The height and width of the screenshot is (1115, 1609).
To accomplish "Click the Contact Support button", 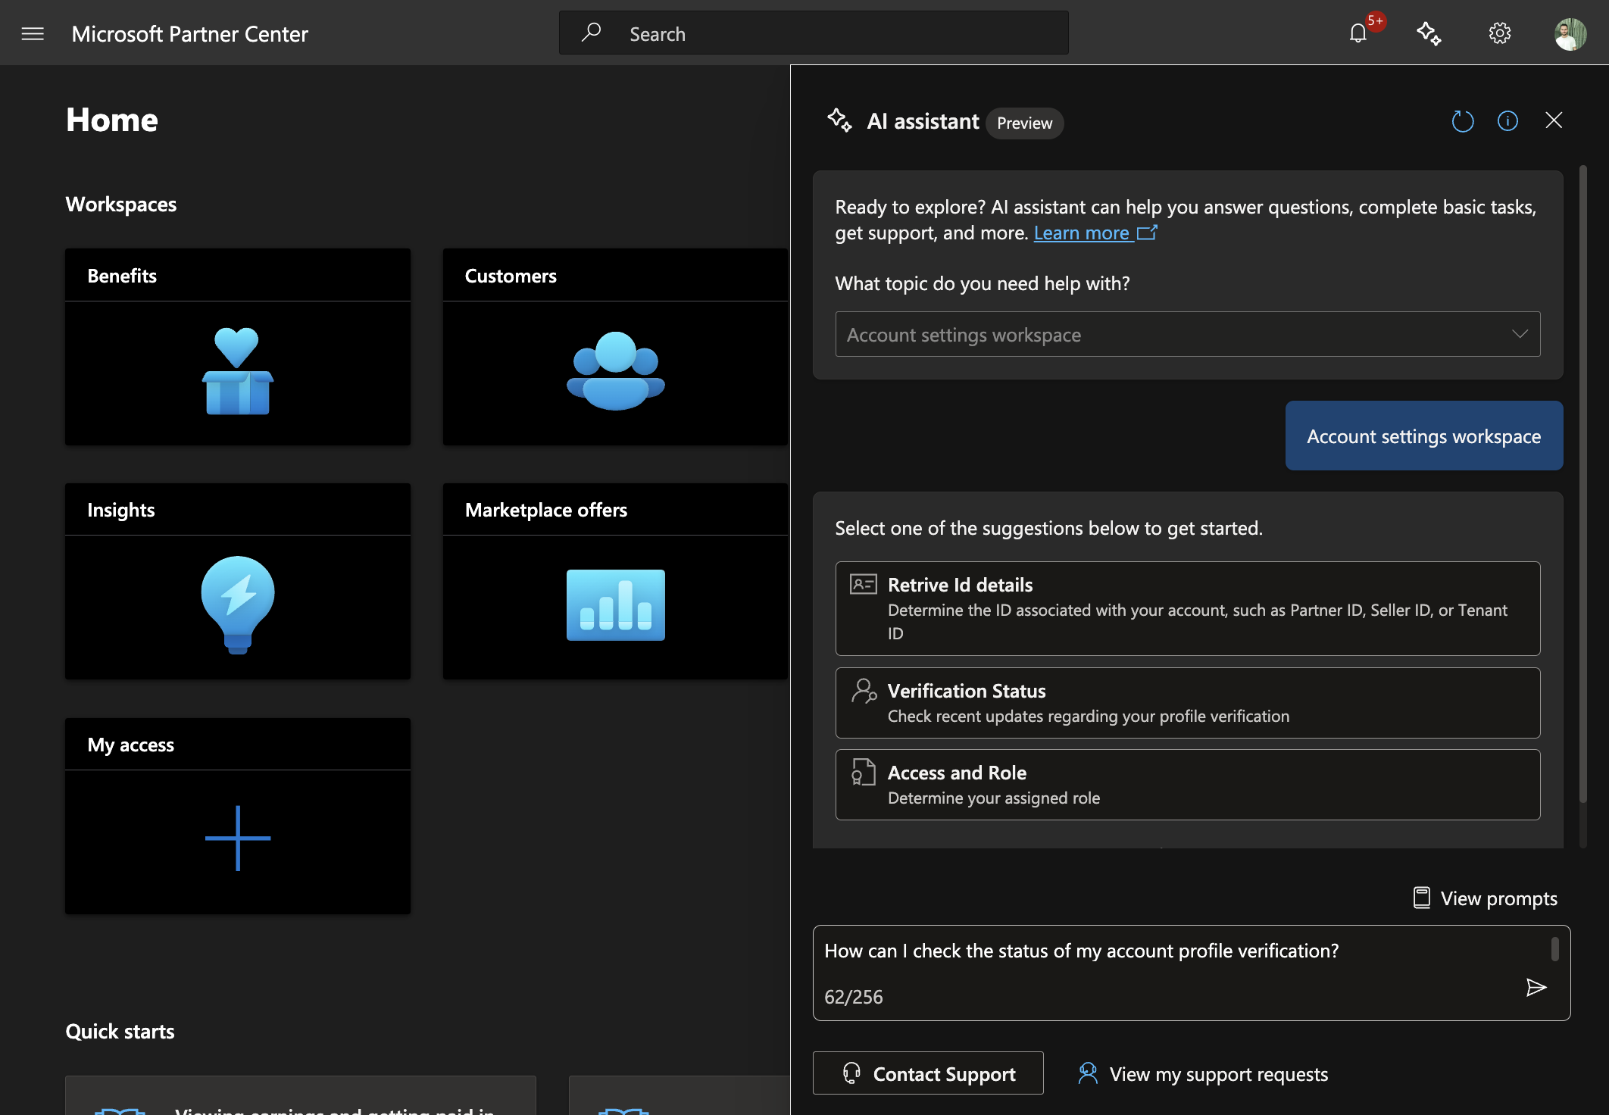I will pyautogui.click(x=928, y=1073).
